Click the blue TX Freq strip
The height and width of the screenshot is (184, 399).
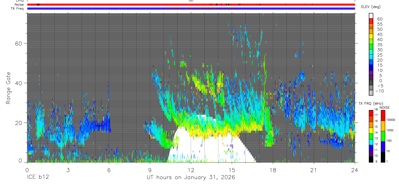(x=191, y=8)
